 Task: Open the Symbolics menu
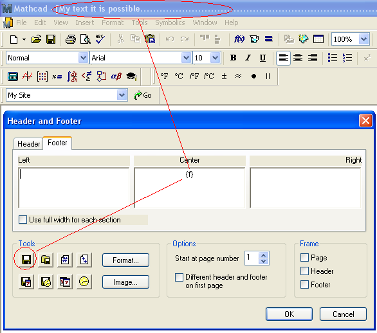point(170,22)
